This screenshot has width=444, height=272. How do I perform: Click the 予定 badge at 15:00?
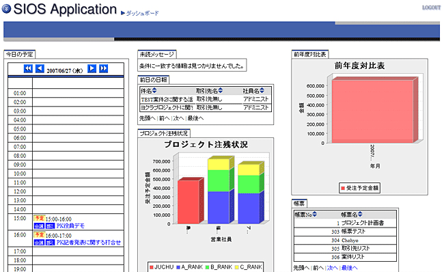[x=40, y=218]
